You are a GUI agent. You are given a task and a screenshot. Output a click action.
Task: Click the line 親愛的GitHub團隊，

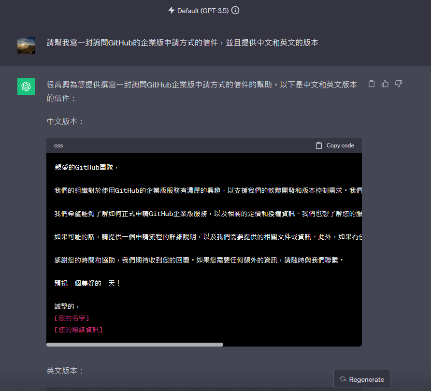87,167
